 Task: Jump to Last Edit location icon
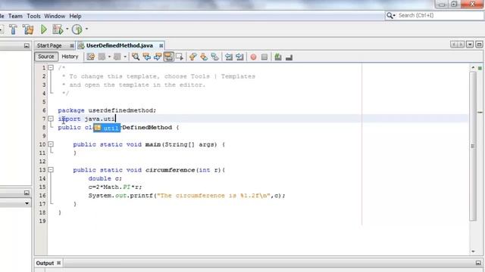pos(91,57)
